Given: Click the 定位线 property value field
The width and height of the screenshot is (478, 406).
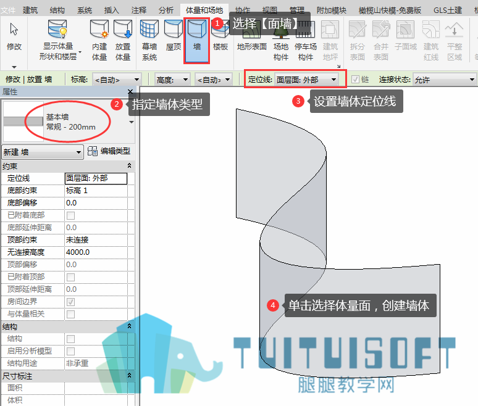Looking at the screenshot, I should (x=96, y=178).
